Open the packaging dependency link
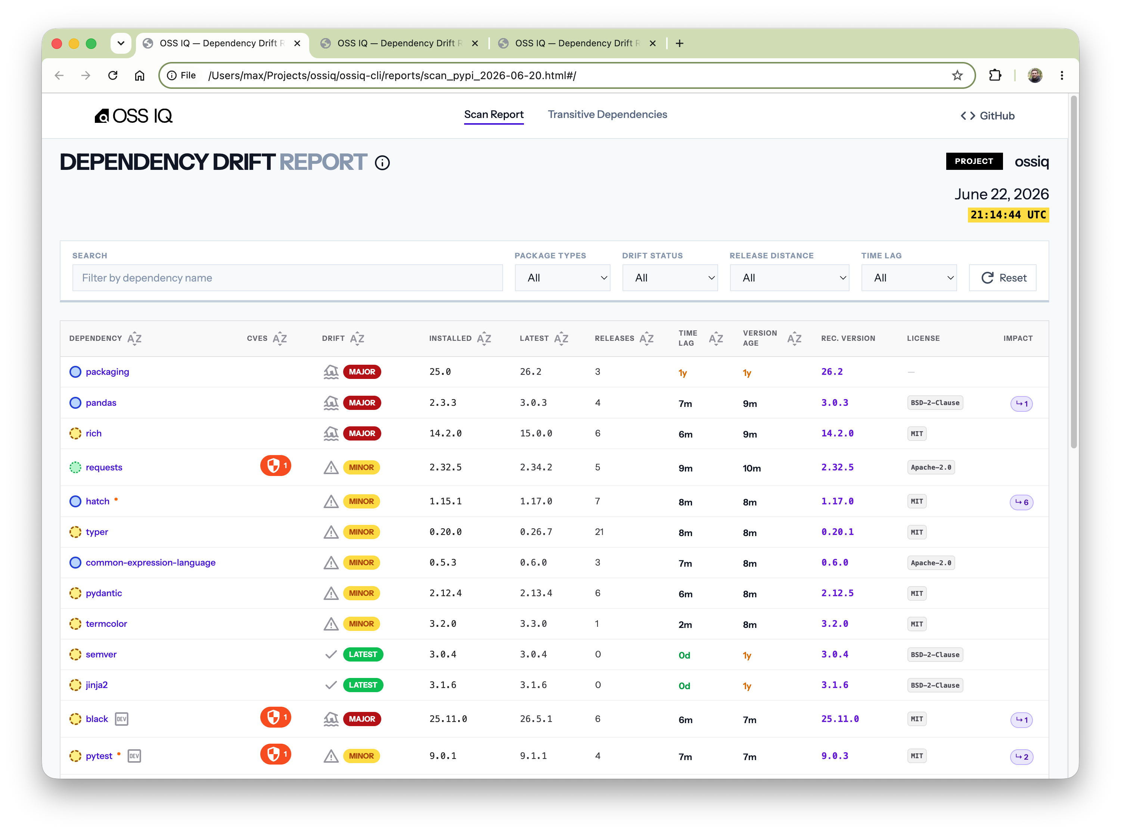 (x=107, y=371)
